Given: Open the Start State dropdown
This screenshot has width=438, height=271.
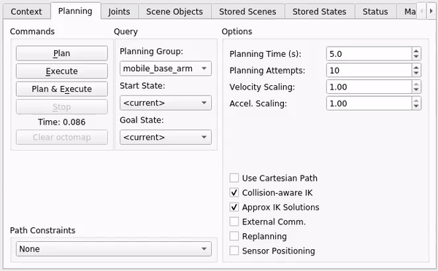Looking at the screenshot, I should (166, 103).
